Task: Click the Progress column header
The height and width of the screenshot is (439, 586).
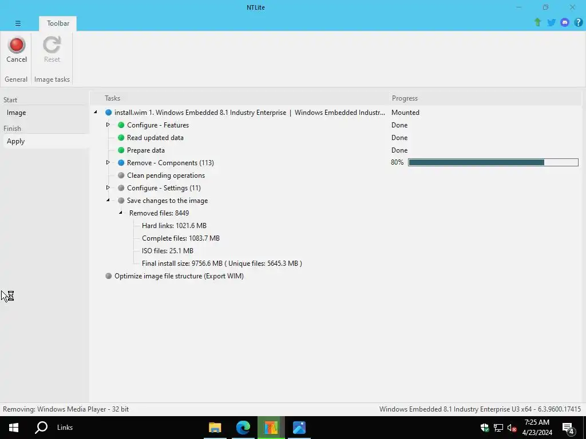Action: pos(405,98)
